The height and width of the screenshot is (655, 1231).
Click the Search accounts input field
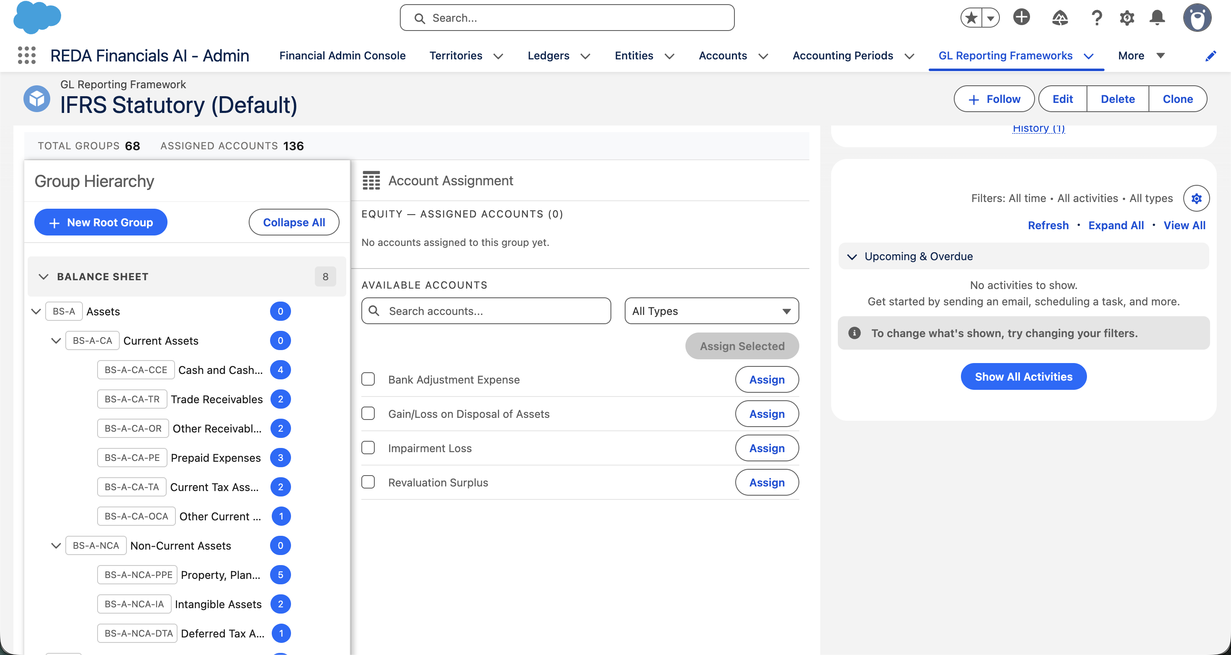coord(486,311)
